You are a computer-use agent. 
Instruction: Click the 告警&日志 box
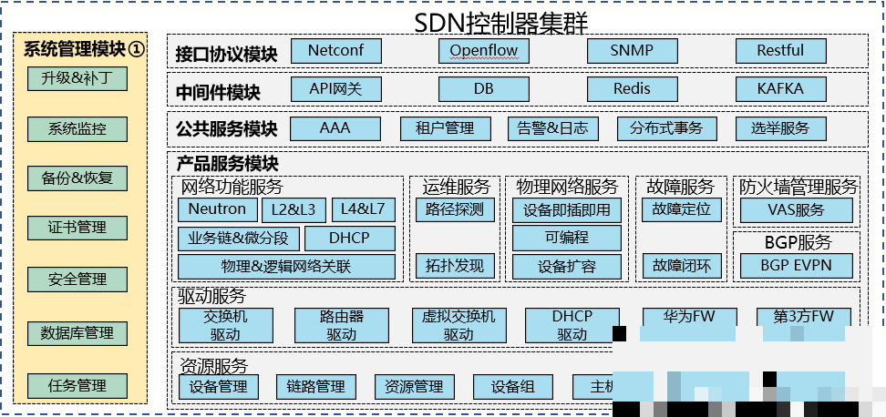[552, 128]
